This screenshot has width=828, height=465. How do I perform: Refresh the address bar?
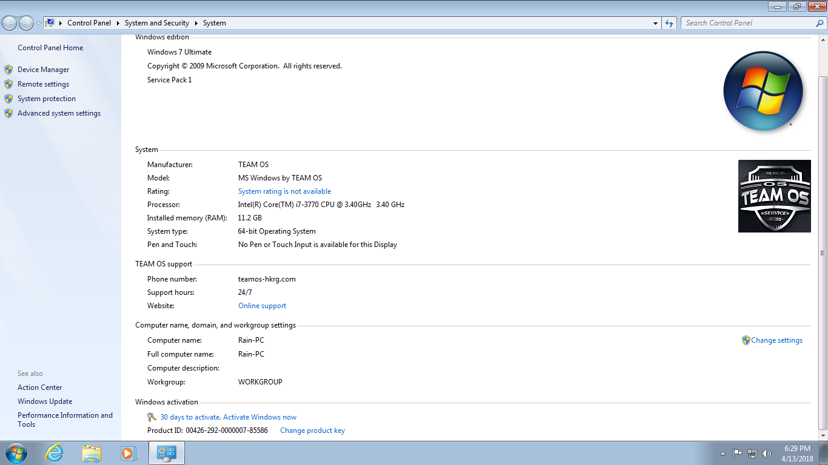[x=669, y=23]
